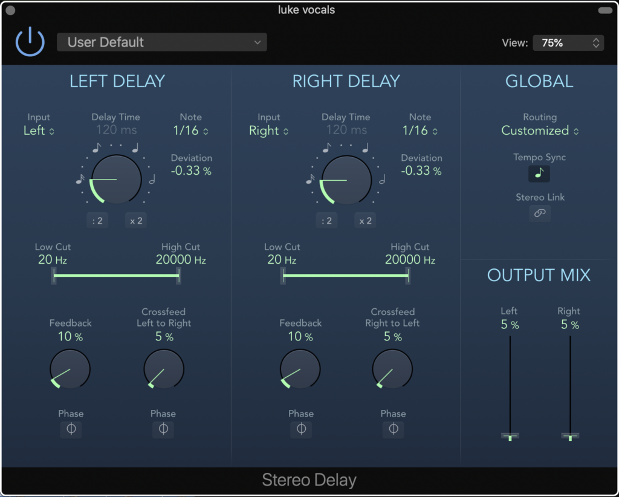Image resolution: width=619 pixels, height=497 pixels.
Task: Click Right Delay Low Cut slider handle
Action: [x=283, y=276]
